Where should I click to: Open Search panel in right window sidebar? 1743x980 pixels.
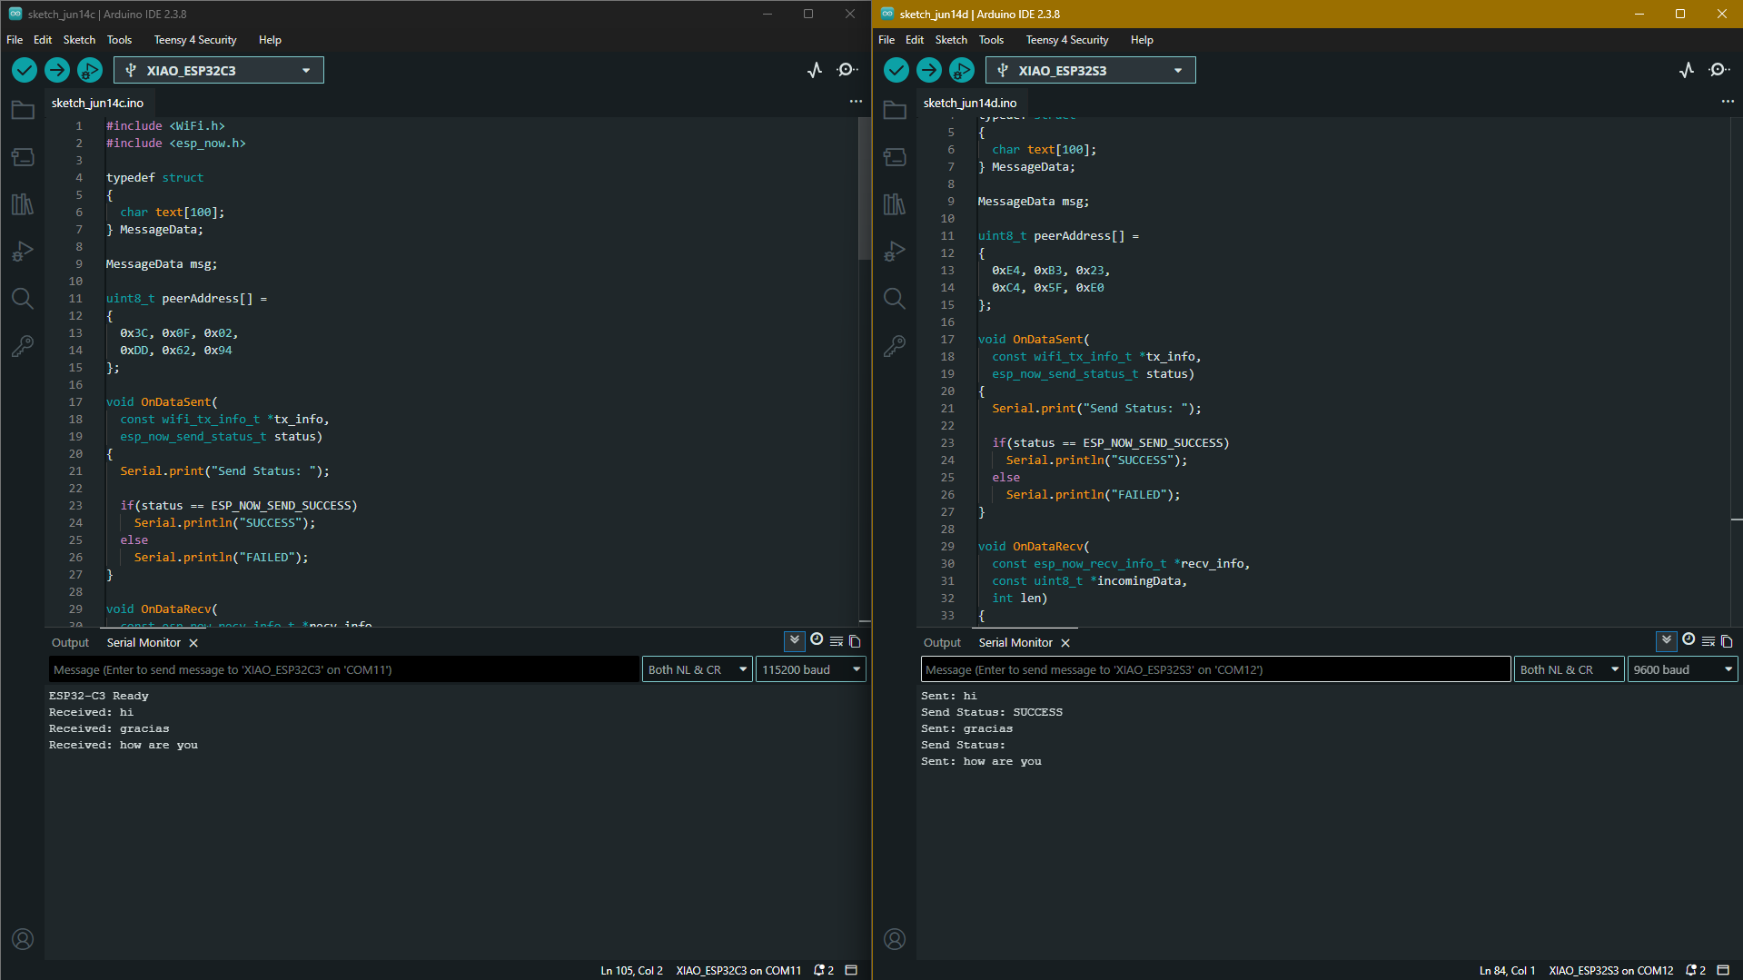click(895, 299)
